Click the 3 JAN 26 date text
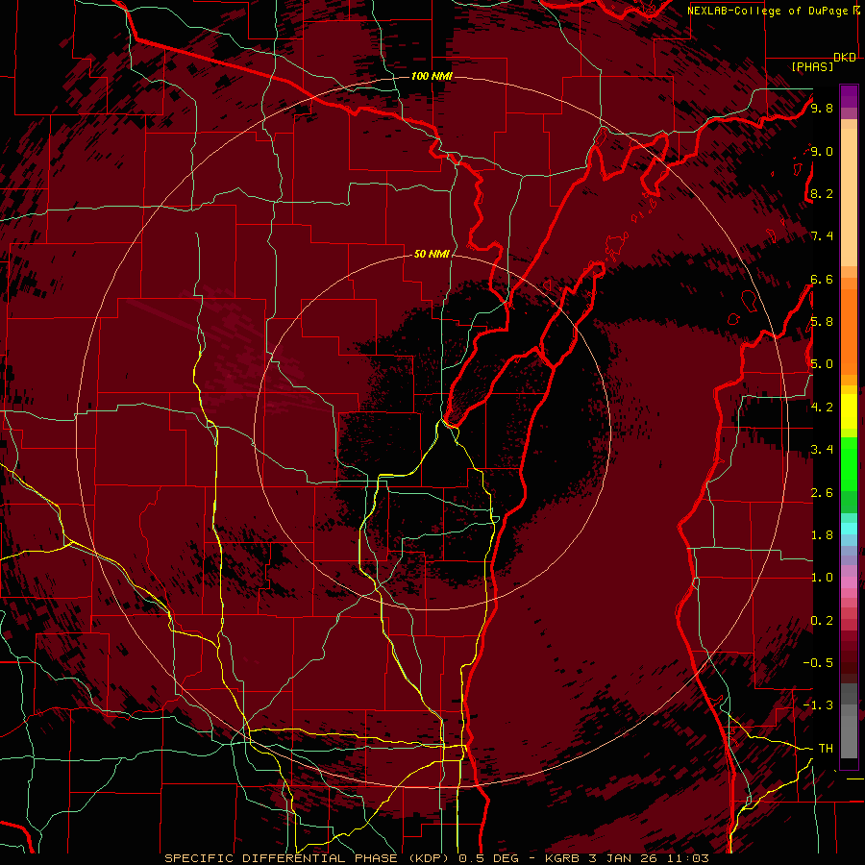The width and height of the screenshot is (865, 865). point(625,858)
